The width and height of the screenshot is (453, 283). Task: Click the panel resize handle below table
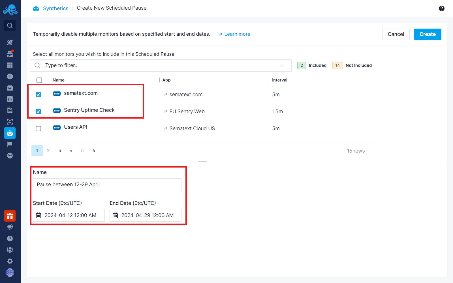click(202, 161)
